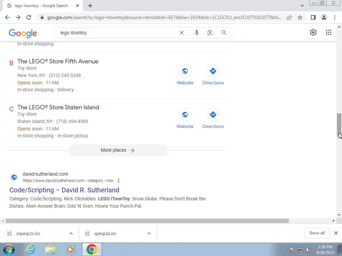Click More places button
342x256 pixels.
118,150
